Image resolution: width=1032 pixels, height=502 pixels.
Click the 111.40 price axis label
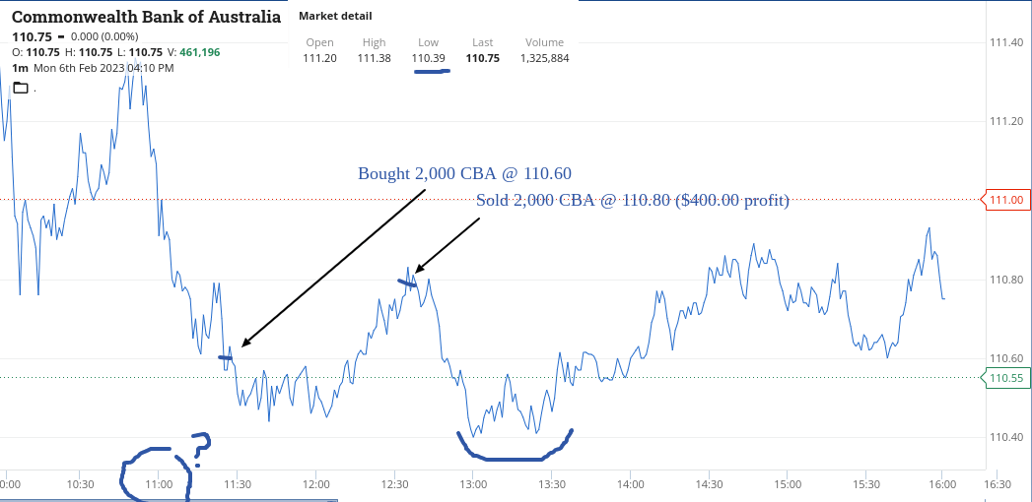click(x=1005, y=42)
